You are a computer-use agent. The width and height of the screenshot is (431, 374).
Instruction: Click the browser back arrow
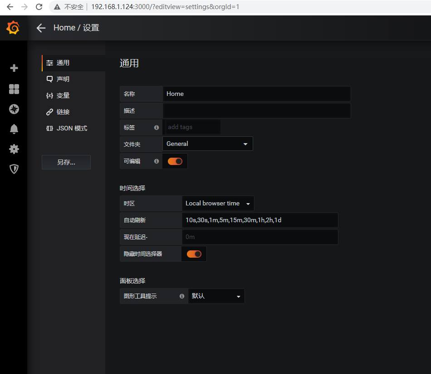tap(10, 7)
